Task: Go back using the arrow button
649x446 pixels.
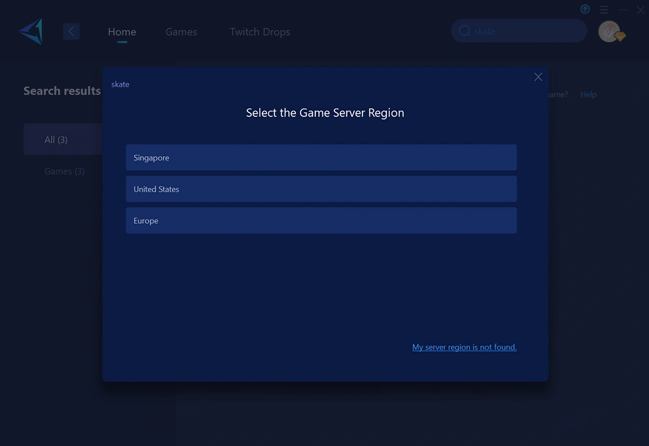Action: pos(71,31)
